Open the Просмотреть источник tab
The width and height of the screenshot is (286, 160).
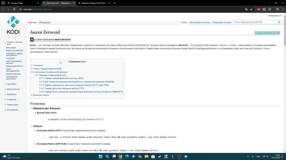[x=200, y=23]
